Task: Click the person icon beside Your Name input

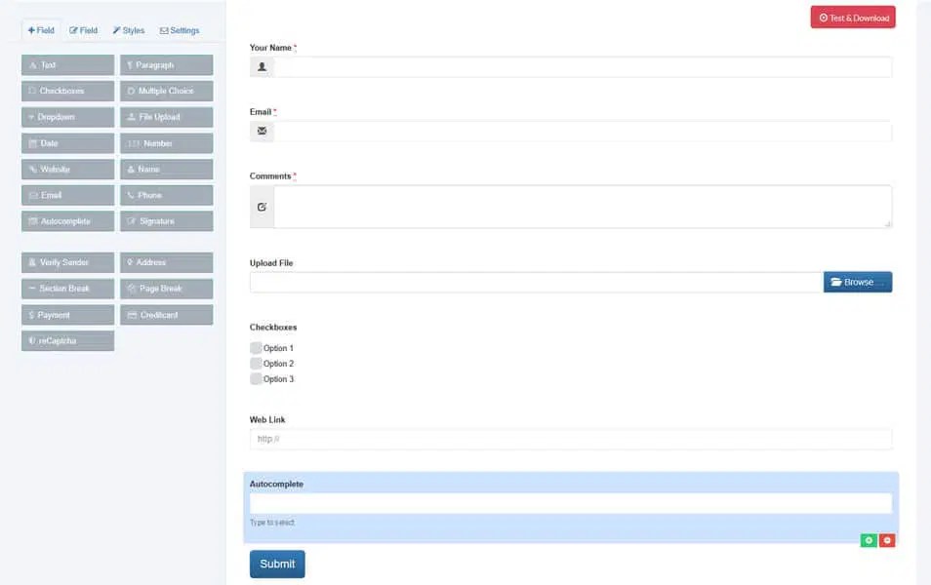Action: point(261,65)
